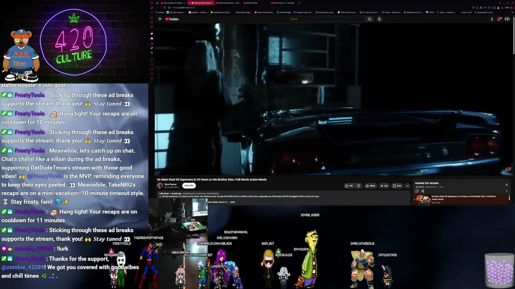Open the Watch Movies Online bookmark
This screenshot has height=289, width=515.
point(264,12)
